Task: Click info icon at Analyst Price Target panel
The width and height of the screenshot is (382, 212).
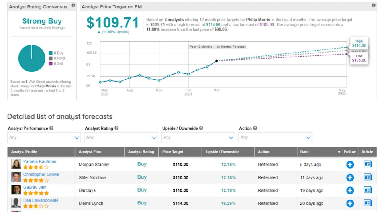Action: click(x=373, y=6)
